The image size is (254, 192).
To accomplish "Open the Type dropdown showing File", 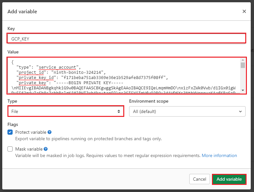I will coord(66,111).
